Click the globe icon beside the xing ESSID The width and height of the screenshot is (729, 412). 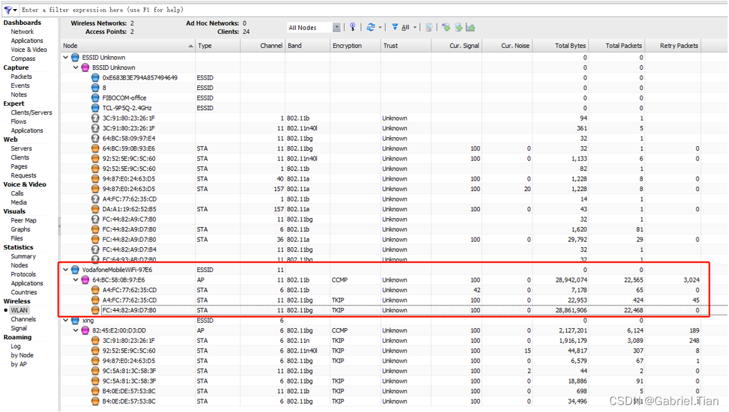coord(75,321)
